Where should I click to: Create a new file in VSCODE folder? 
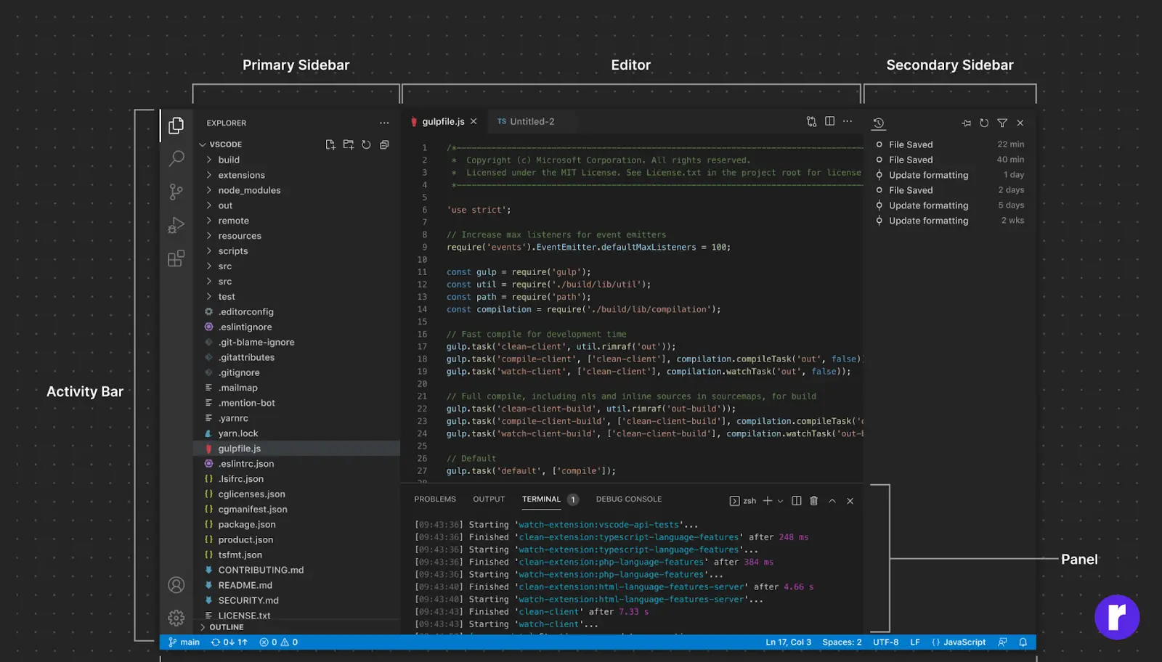click(330, 144)
